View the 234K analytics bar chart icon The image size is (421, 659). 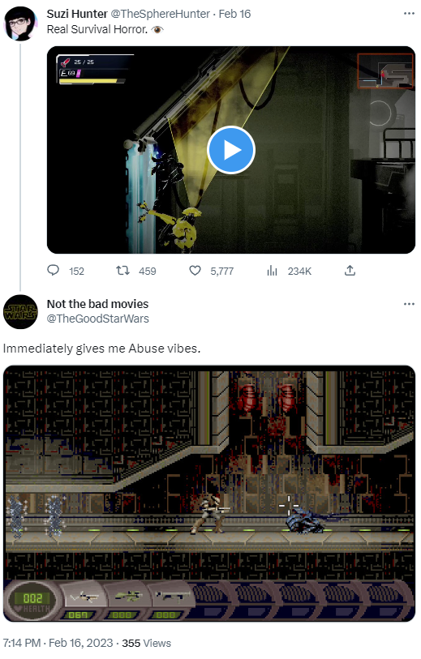coord(272,270)
